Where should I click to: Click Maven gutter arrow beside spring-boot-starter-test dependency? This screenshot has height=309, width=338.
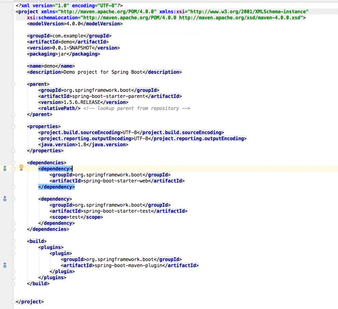coord(4,199)
